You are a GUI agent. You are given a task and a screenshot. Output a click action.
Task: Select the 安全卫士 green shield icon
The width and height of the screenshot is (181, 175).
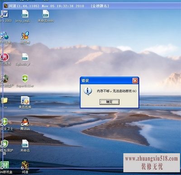tap(5, 122)
